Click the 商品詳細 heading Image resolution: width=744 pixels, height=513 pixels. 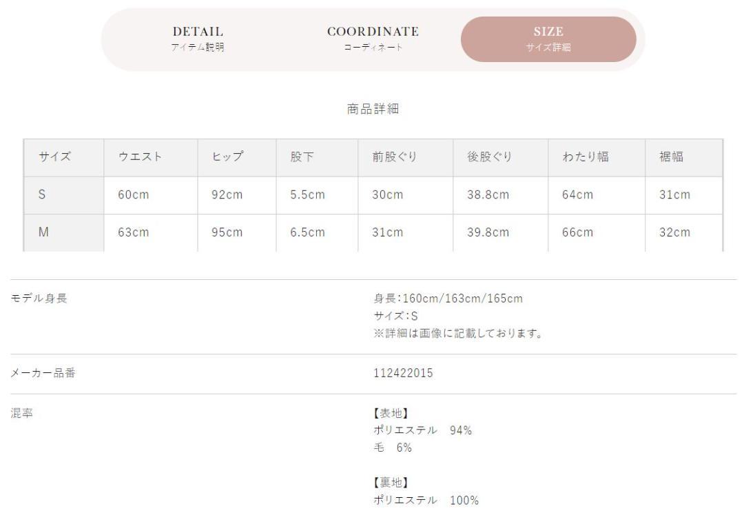coord(373,109)
